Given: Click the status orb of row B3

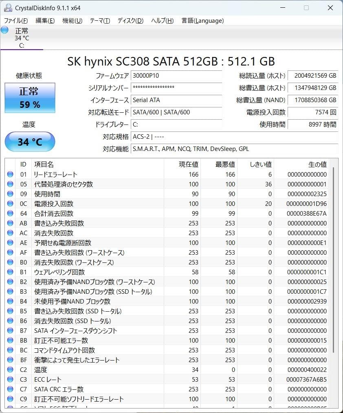Looking at the screenshot, I should [x=10, y=291].
